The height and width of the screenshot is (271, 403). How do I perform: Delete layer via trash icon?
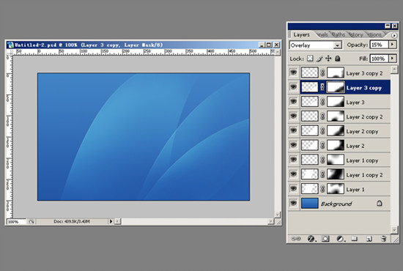(383, 239)
